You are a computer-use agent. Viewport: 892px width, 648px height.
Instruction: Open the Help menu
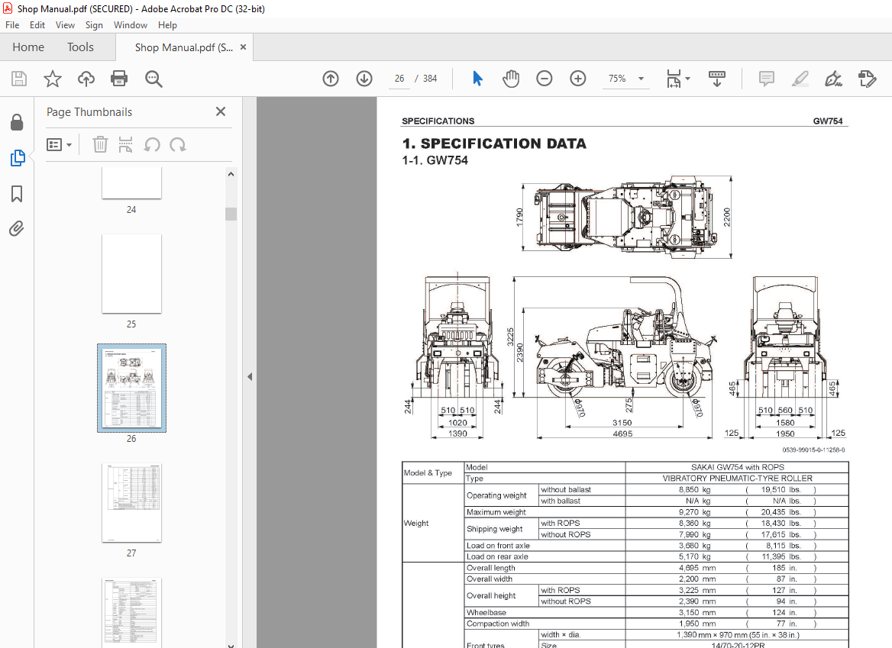point(167,25)
